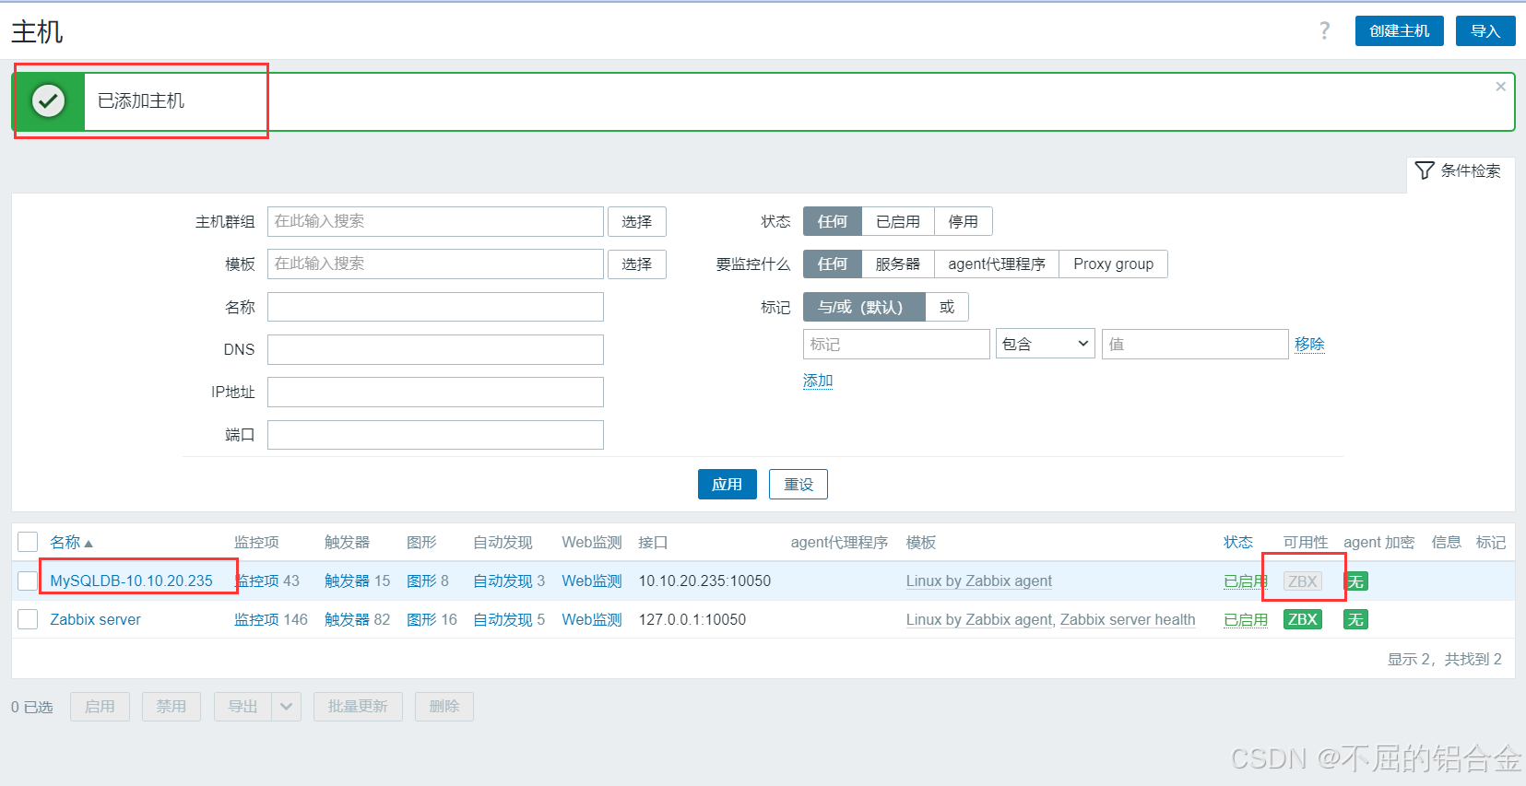
Task: Open Web监测 for Zabbix server
Action: (592, 619)
